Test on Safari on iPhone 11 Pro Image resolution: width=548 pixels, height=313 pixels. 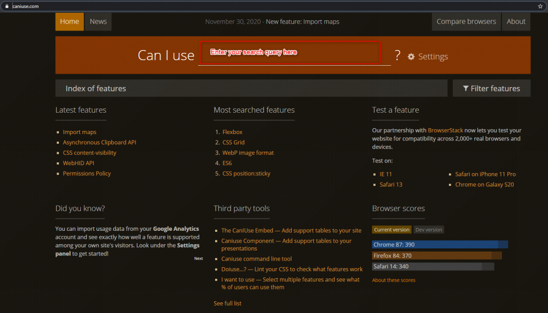click(x=485, y=174)
